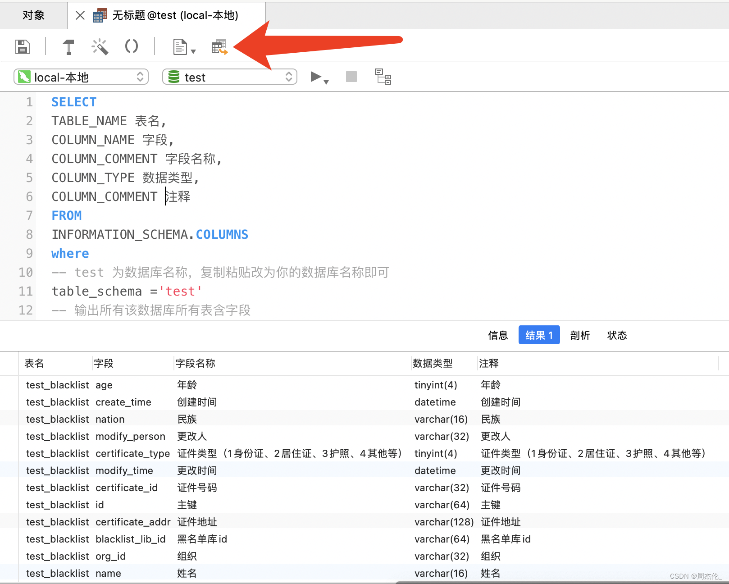The height and width of the screenshot is (584, 729).
Task: Click the 数据类型 column header
Action: coord(444,363)
